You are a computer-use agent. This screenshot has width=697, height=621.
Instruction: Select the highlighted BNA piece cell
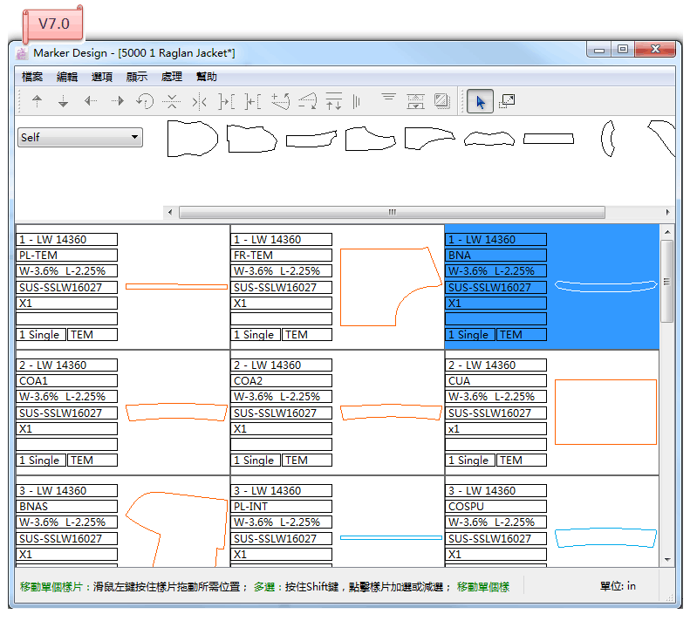click(x=551, y=287)
